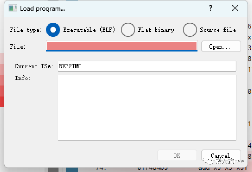Select the add x5 x5 x31 instruction row
The height and width of the screenshot is (172, 252).
pyautogui.click(x=222, y=169)
